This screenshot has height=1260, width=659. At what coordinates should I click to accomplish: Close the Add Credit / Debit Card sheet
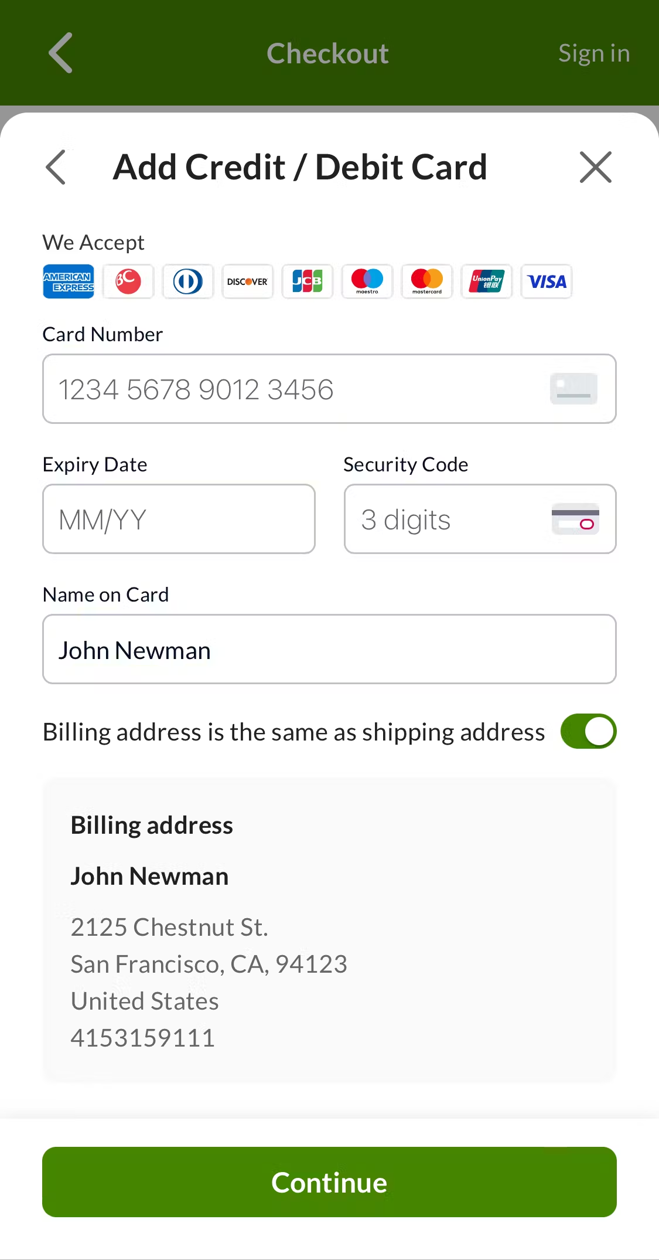(x=595, y=167)
